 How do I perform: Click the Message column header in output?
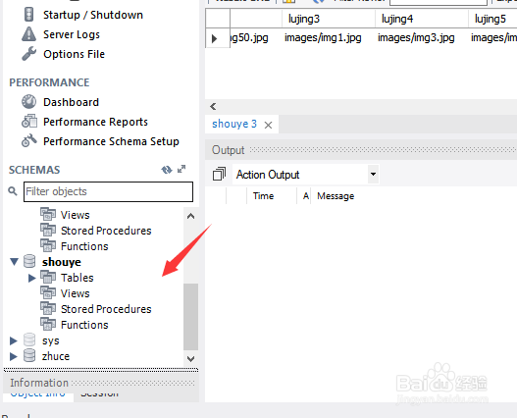pos(336,195)
